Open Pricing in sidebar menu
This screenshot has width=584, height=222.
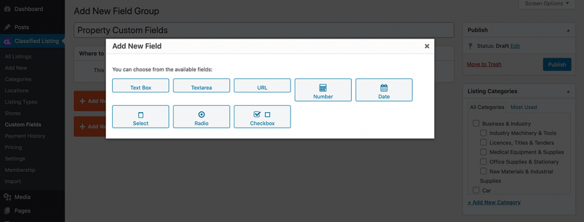pos(13,147)
